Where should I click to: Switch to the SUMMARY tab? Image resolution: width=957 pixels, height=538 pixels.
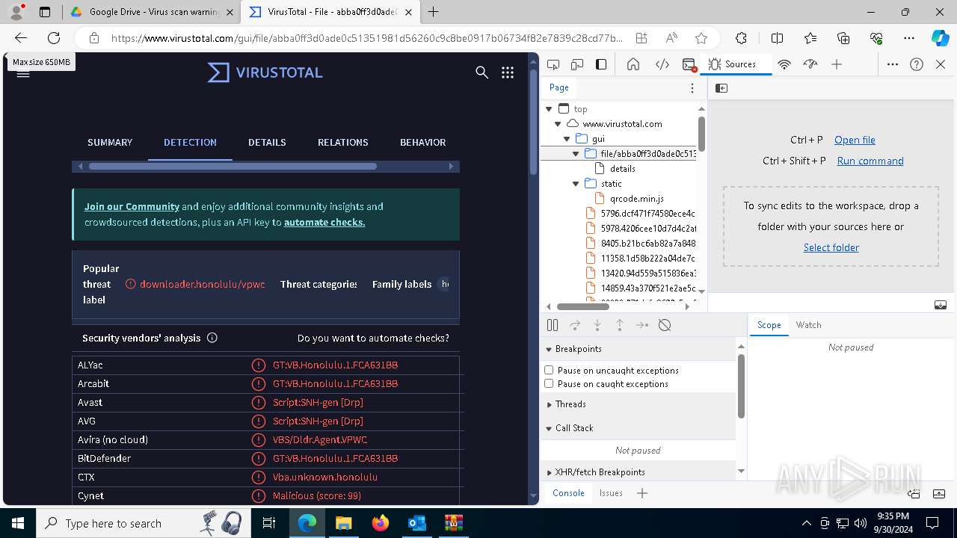(110, 142)
